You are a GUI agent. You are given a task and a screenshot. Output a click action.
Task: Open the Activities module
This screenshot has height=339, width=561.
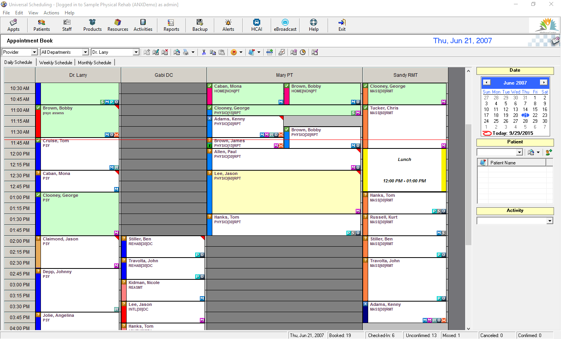coord(143,25)
